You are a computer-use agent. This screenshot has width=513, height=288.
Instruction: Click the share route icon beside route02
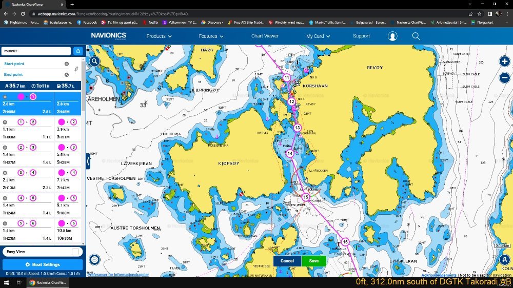tap(78, 51)
